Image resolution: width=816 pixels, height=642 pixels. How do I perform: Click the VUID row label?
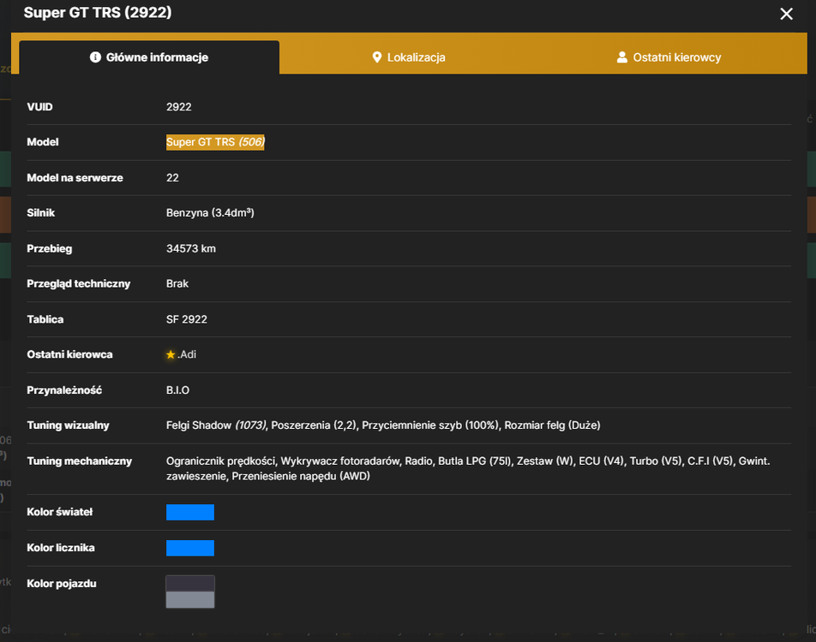39,106
